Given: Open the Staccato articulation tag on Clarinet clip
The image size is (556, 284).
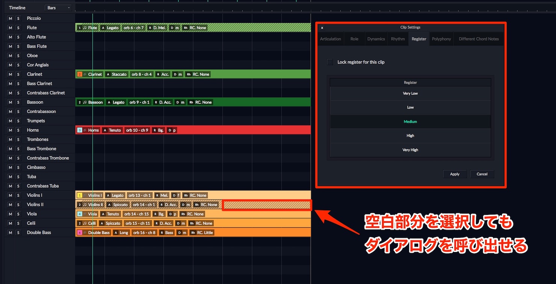Looking at the screenshot, I should click(x=116, y=74).
